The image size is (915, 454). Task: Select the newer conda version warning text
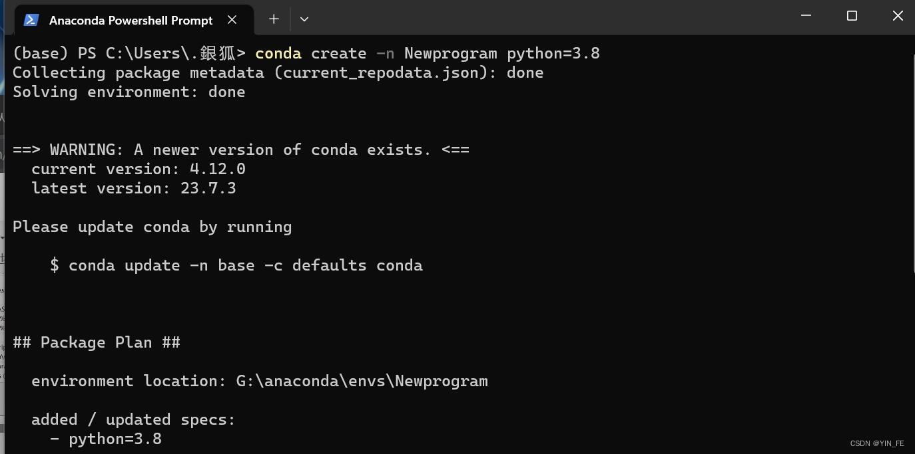tap(241, 150)
